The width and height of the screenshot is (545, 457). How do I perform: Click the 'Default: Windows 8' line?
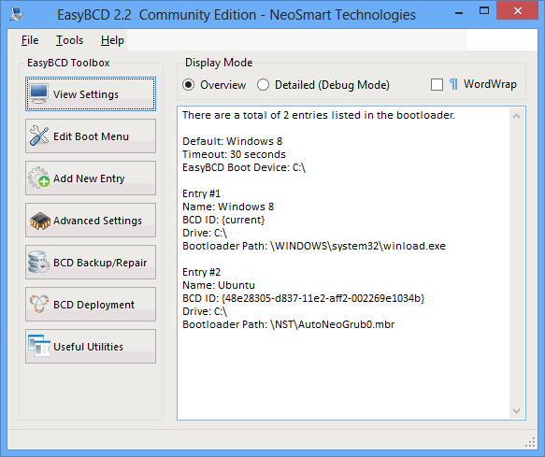(x=232, y=141)
